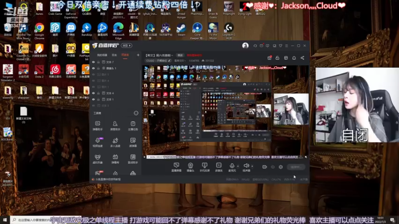Select the 文本 4 source row
This screenshot has height=224, width=399.
point(116,93)
